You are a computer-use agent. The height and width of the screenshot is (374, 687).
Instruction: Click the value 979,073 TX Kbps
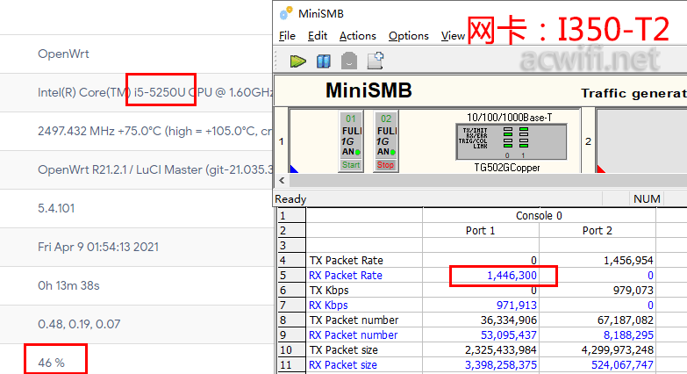click(x=633, y=291)
